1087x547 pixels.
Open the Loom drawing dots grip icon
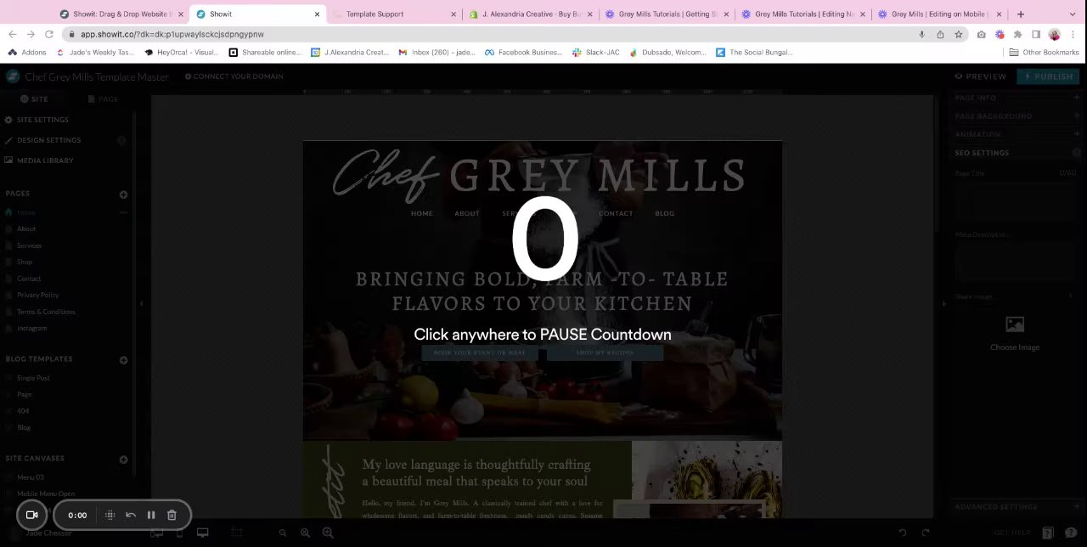point(110,515)
